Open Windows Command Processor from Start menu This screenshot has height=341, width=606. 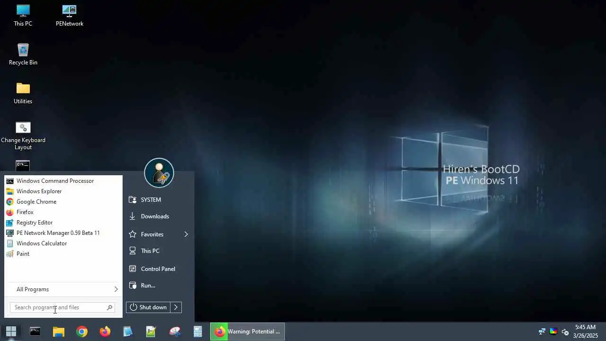point(63,181)
